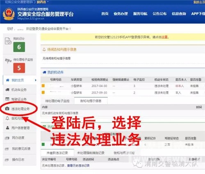This screenshot has width=205, height=174.
Task: Go to 首页 in top navigation
Action: click(x=105, y=14)
